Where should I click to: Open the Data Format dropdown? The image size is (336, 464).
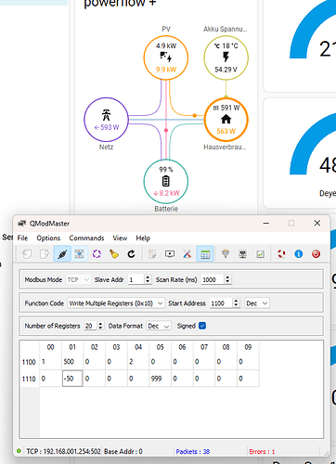[x=159, y=326]
